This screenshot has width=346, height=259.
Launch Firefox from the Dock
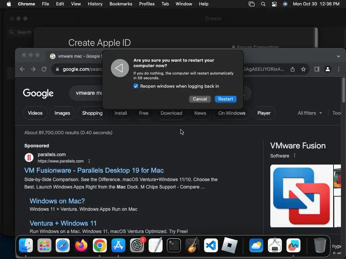click(x=81, y=245)
